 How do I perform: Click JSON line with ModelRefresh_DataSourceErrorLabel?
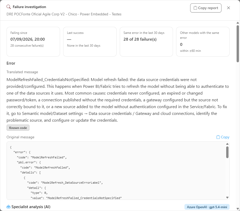pos(65,183)
